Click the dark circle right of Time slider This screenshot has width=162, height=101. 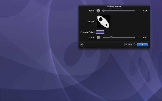[139, 11]
